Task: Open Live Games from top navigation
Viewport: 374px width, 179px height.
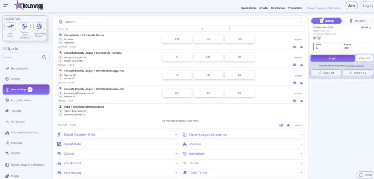Action: (278, 8)
